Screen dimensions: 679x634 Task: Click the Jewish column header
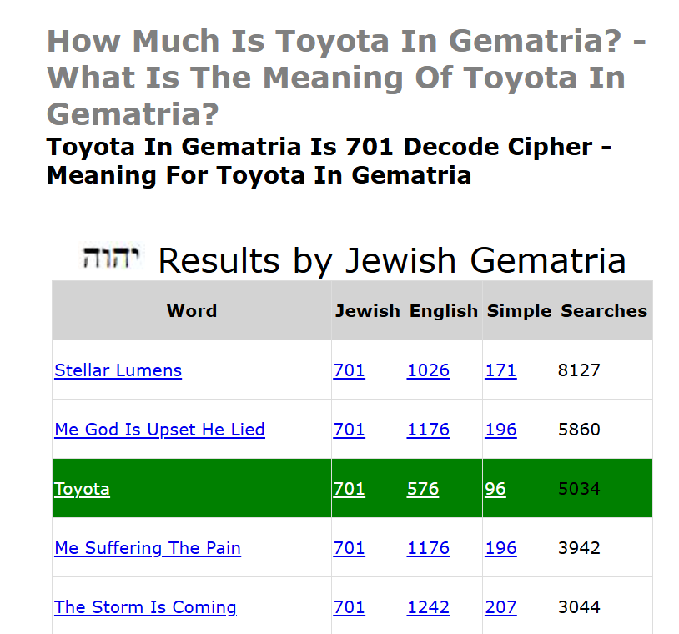(368, 310)
